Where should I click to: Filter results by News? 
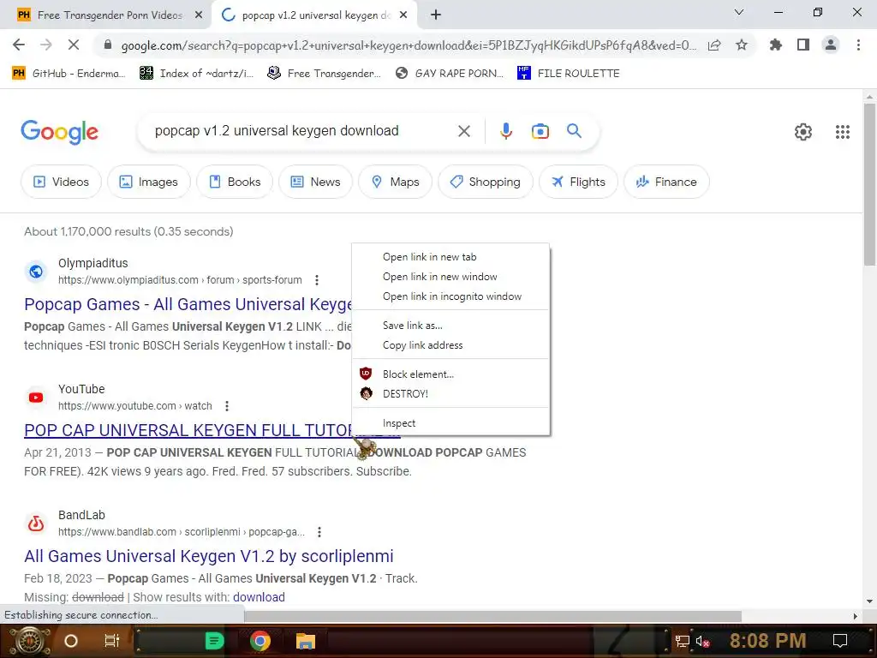pyautogui.click(x=315, y=182)
